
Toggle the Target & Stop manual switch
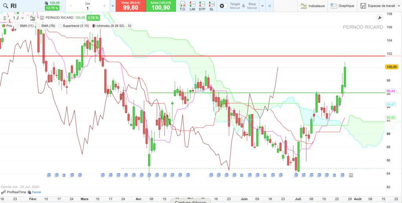pyautogui.click(x=222, y=6)
